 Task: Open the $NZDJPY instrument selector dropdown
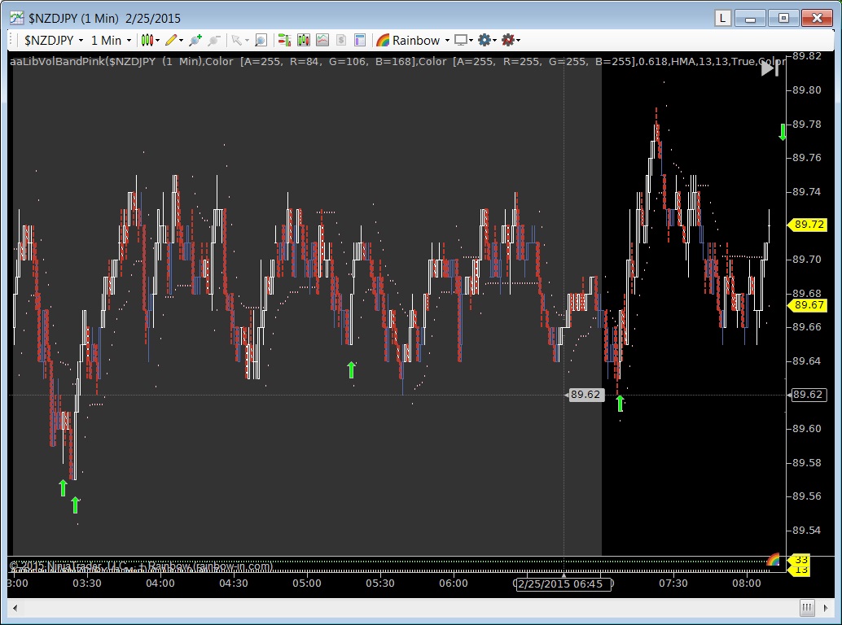click(x=54, y=40)
